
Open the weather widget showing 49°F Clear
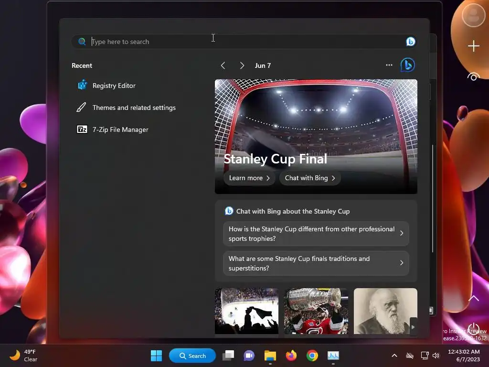pyautogui.click(x=23, y=356)
